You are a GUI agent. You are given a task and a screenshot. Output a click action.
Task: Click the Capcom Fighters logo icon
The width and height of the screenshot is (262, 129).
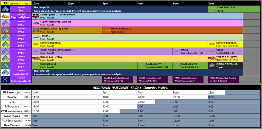pyautogui.click(x=5, y=16)
